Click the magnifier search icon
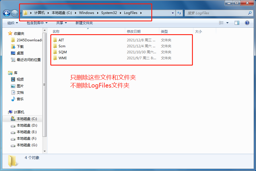Viewport: 256px width, 171px height. pyautogui.click(x=250, y=13)
